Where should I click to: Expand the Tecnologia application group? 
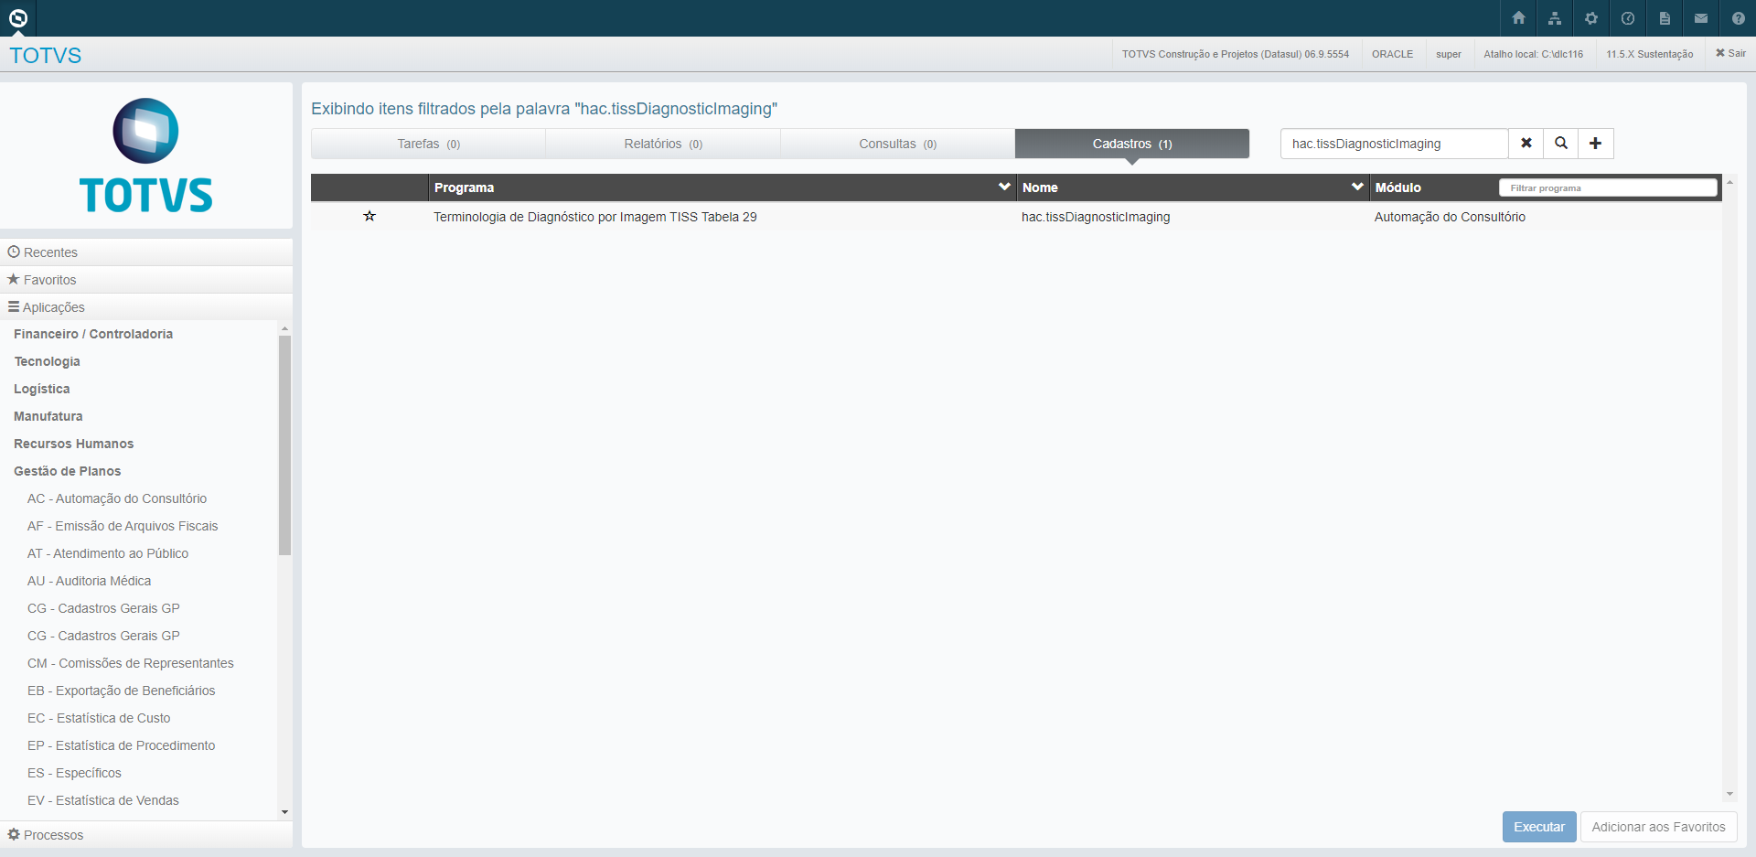click(x=47, y=361)
